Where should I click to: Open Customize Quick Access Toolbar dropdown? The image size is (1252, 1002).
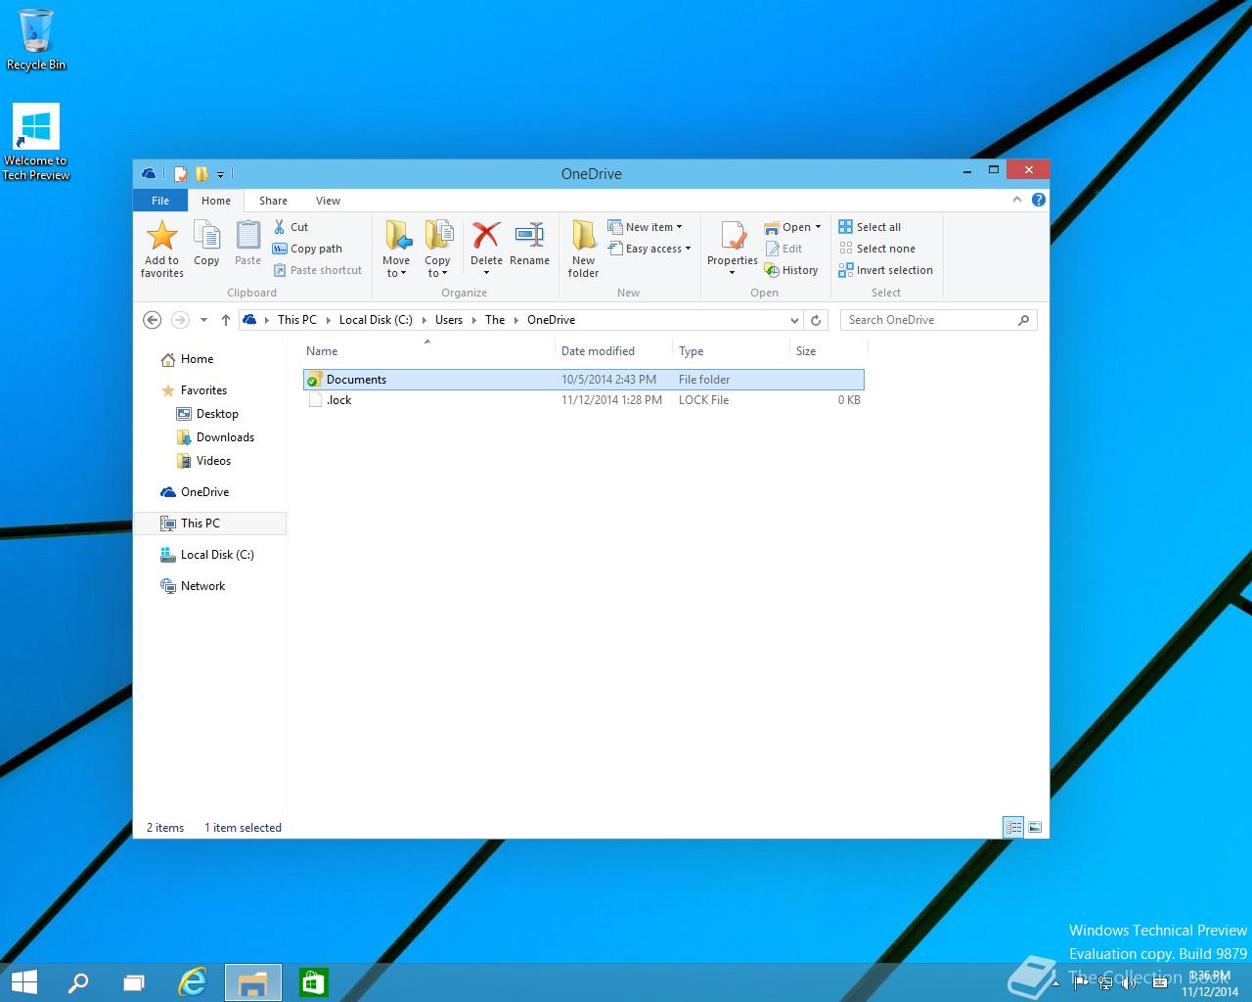coord(220,174)
